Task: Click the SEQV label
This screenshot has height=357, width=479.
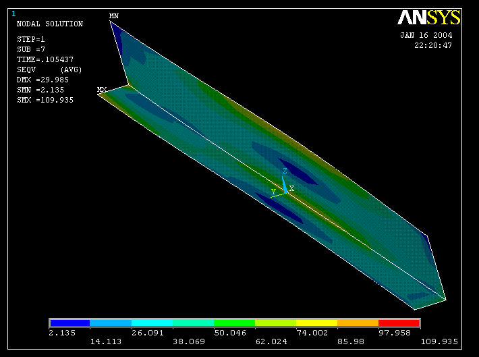Action: (26, 70)
